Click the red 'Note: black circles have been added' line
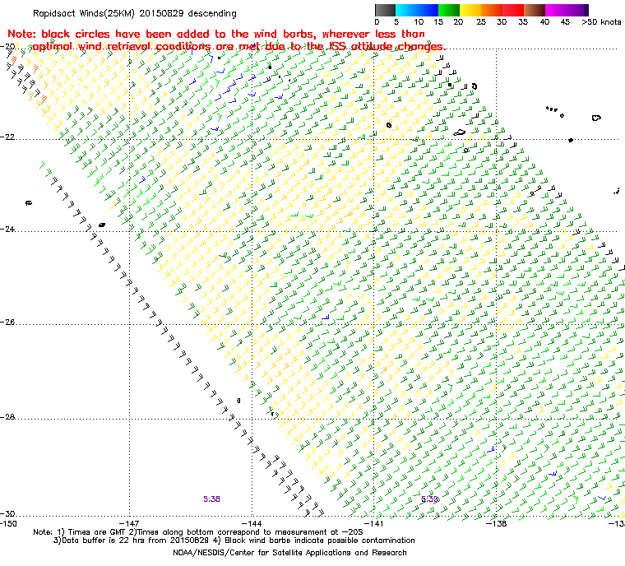Viewport: 625px width, 566px height. click(x=216, y=34)
